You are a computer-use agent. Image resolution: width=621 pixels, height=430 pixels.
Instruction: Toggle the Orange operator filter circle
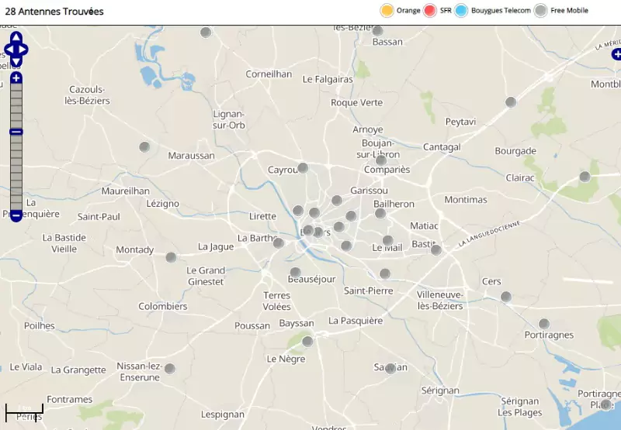pyautogui.click(x=387, y=11)
